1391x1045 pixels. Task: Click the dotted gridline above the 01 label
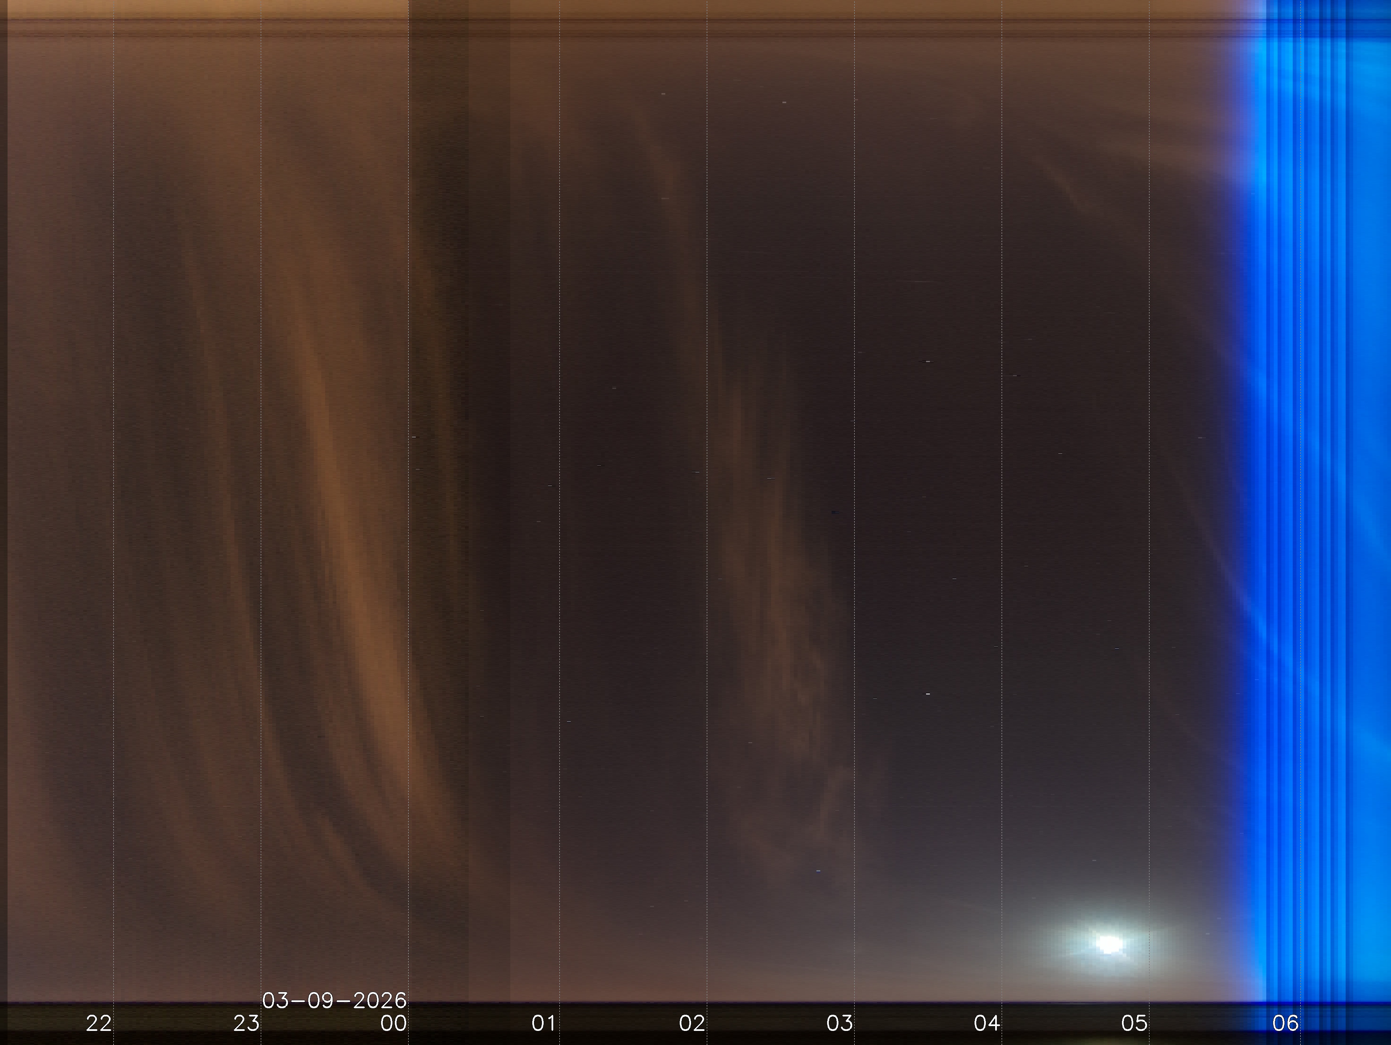click(560, 503)
